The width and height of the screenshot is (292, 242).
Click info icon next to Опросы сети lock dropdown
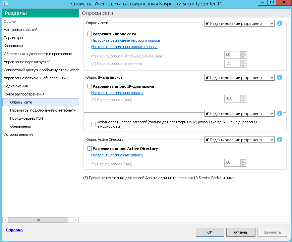[x=280, y=23]
